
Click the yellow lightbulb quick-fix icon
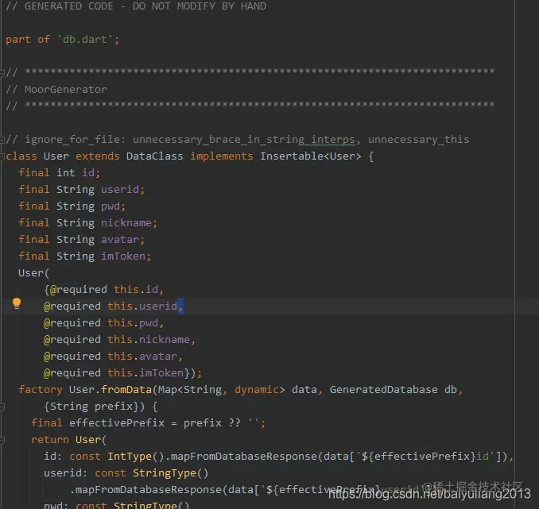(17, 303)
